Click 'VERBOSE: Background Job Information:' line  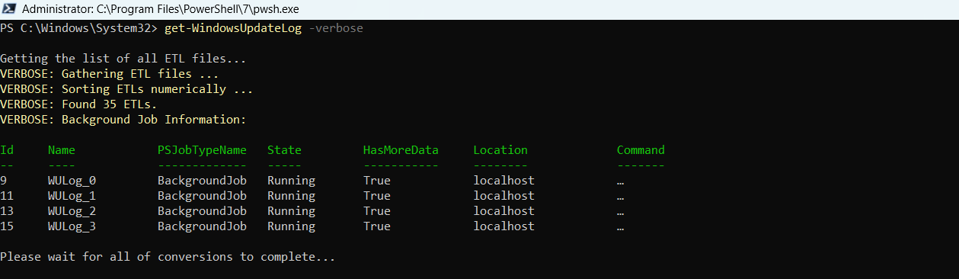123,120
